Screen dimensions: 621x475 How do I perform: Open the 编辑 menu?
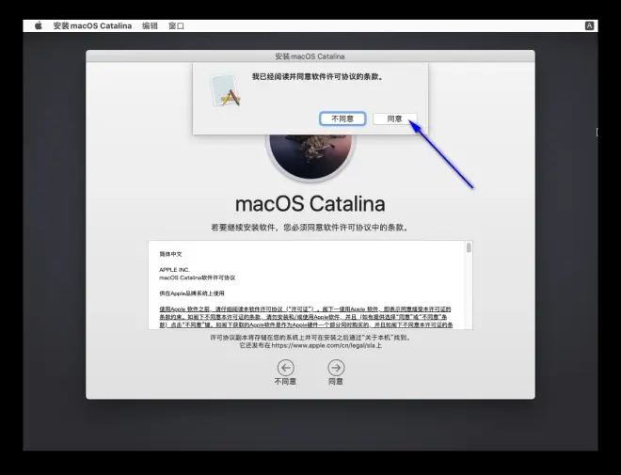pos(150,25)
